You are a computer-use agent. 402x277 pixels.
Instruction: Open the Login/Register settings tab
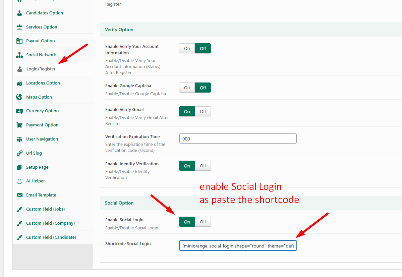pyautogui.click(x=41, y=69)
